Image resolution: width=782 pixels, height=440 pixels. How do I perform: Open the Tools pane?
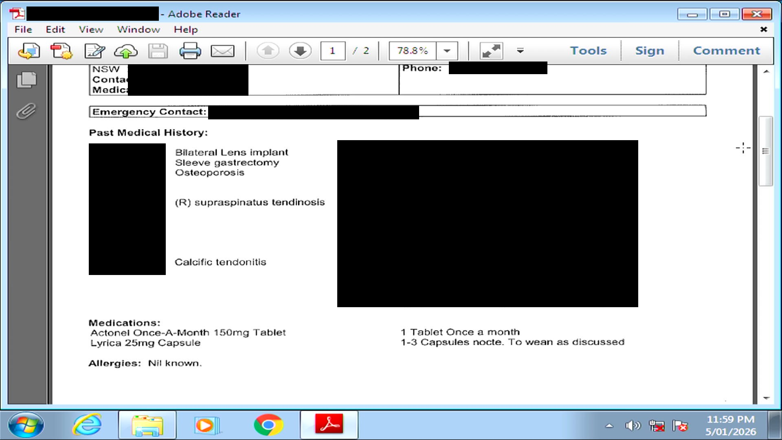click(588, 51)
